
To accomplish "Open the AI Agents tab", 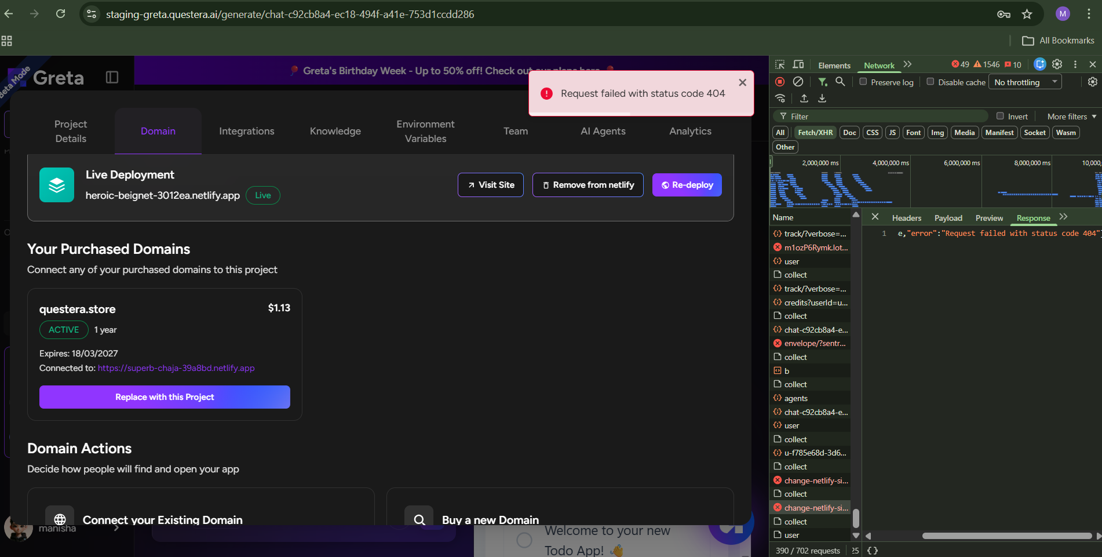I will (603, 131).
